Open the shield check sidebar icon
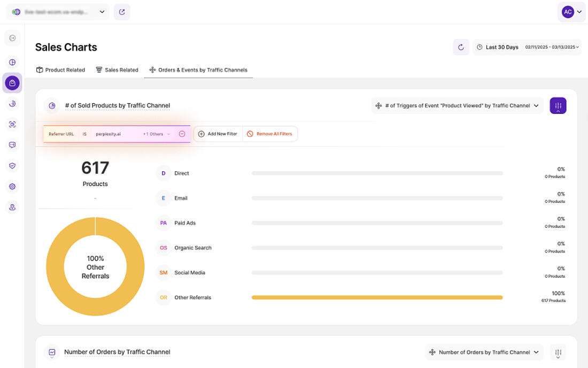Image resolution: width=588 pixels, height=368 pixels. [12, 166]
